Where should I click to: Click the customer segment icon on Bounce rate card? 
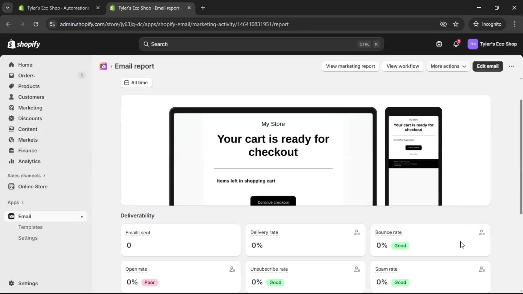482,232
